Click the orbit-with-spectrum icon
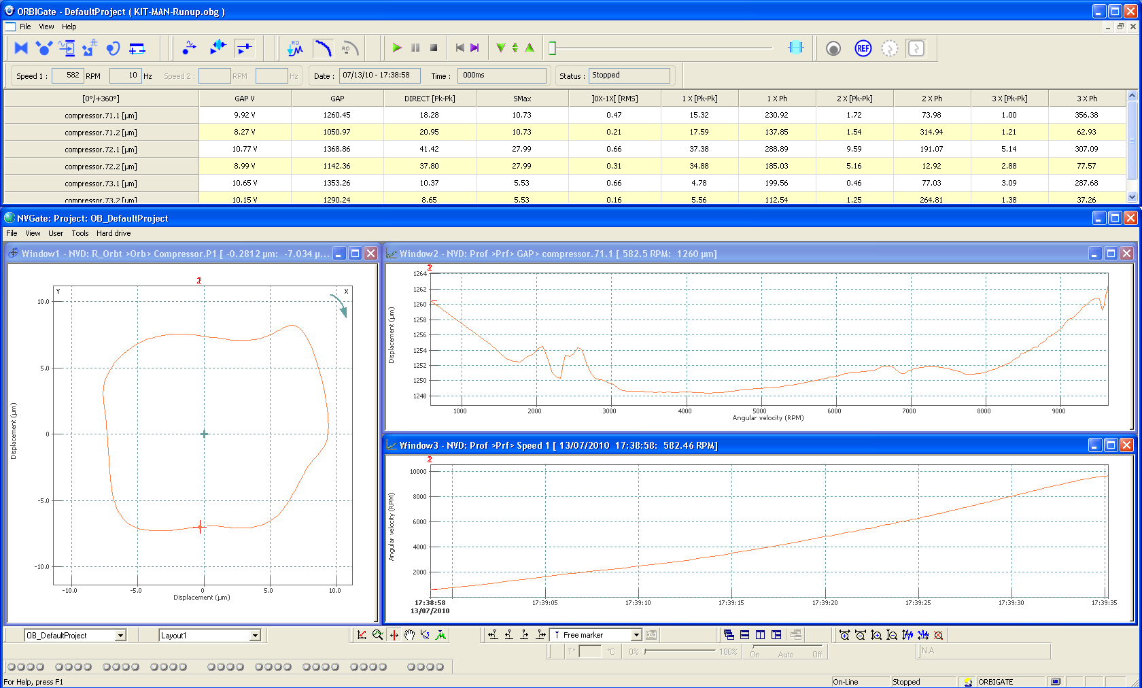The image size is (1142, 688). [x=90, y=48]
